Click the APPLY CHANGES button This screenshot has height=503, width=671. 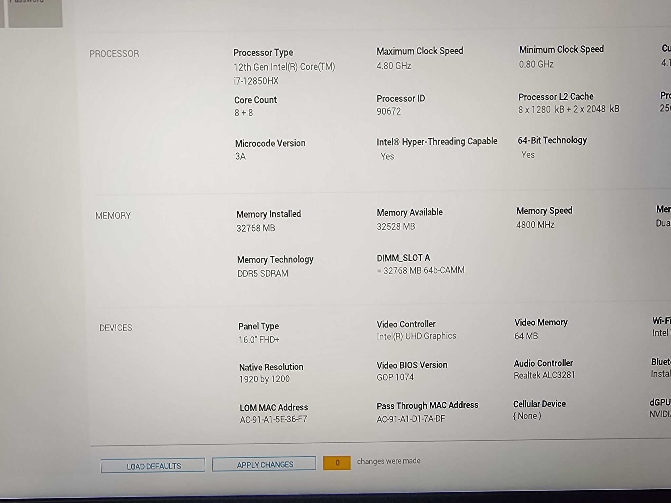pos(264,464)
